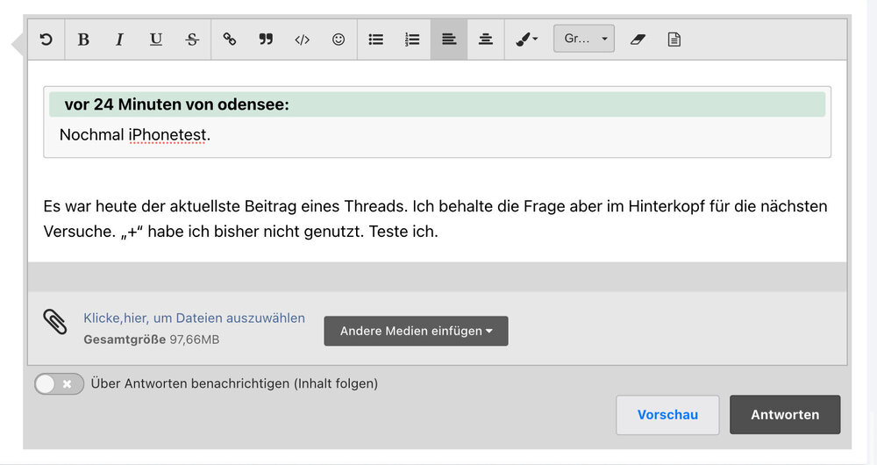Center-align the text
Screen dimensions: 877x465
pyautogui.click(x=486, y=39)
